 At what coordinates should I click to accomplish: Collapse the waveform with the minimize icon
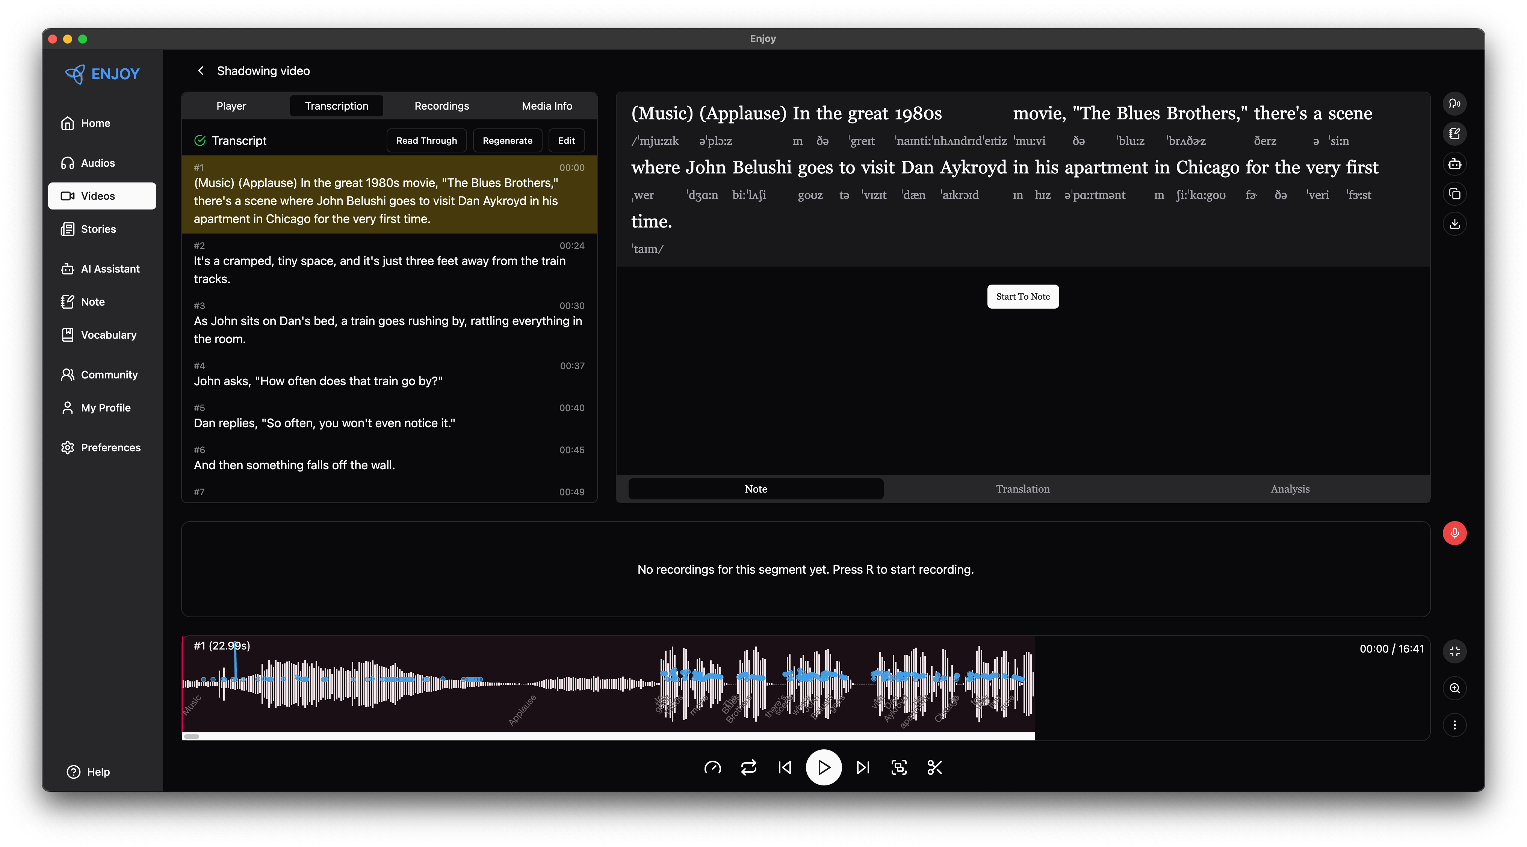1454,651
